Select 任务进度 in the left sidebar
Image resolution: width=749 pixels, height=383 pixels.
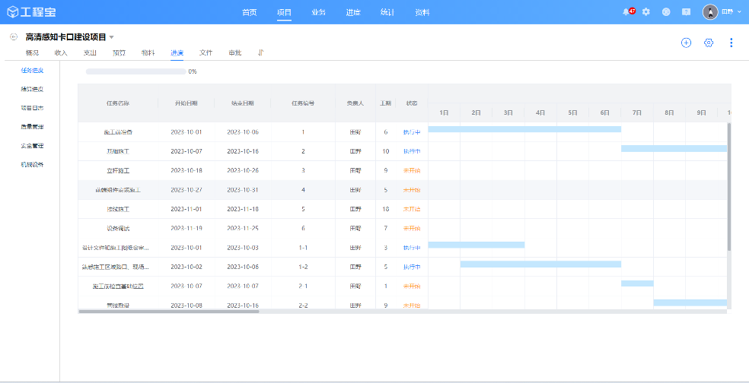click(x=32, y=71)
